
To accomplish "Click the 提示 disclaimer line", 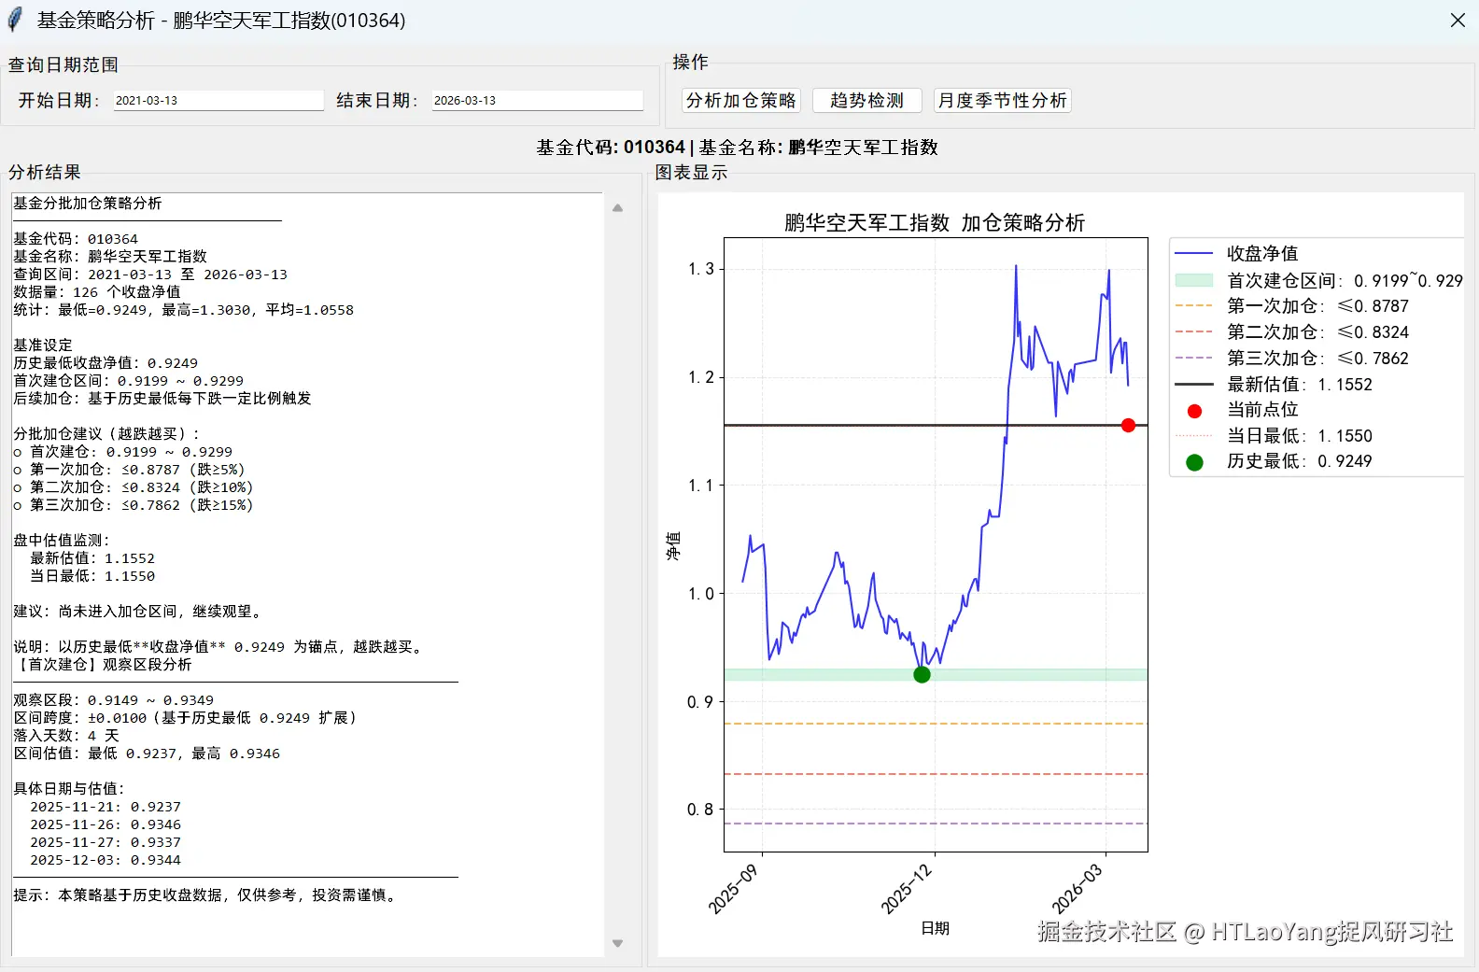I will [207, 895].
